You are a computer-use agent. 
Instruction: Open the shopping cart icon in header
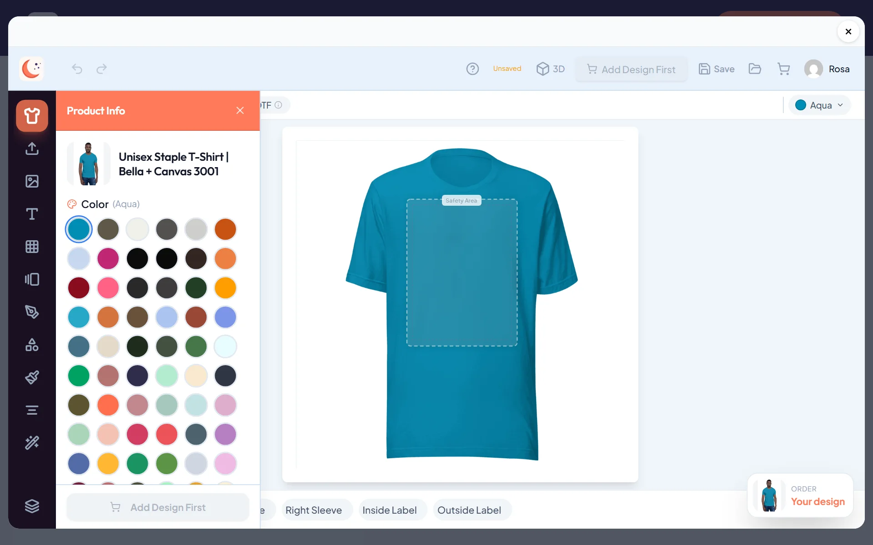tap(783, 69)
